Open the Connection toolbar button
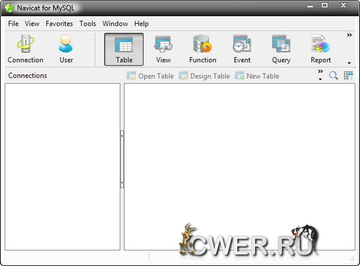 26,49
